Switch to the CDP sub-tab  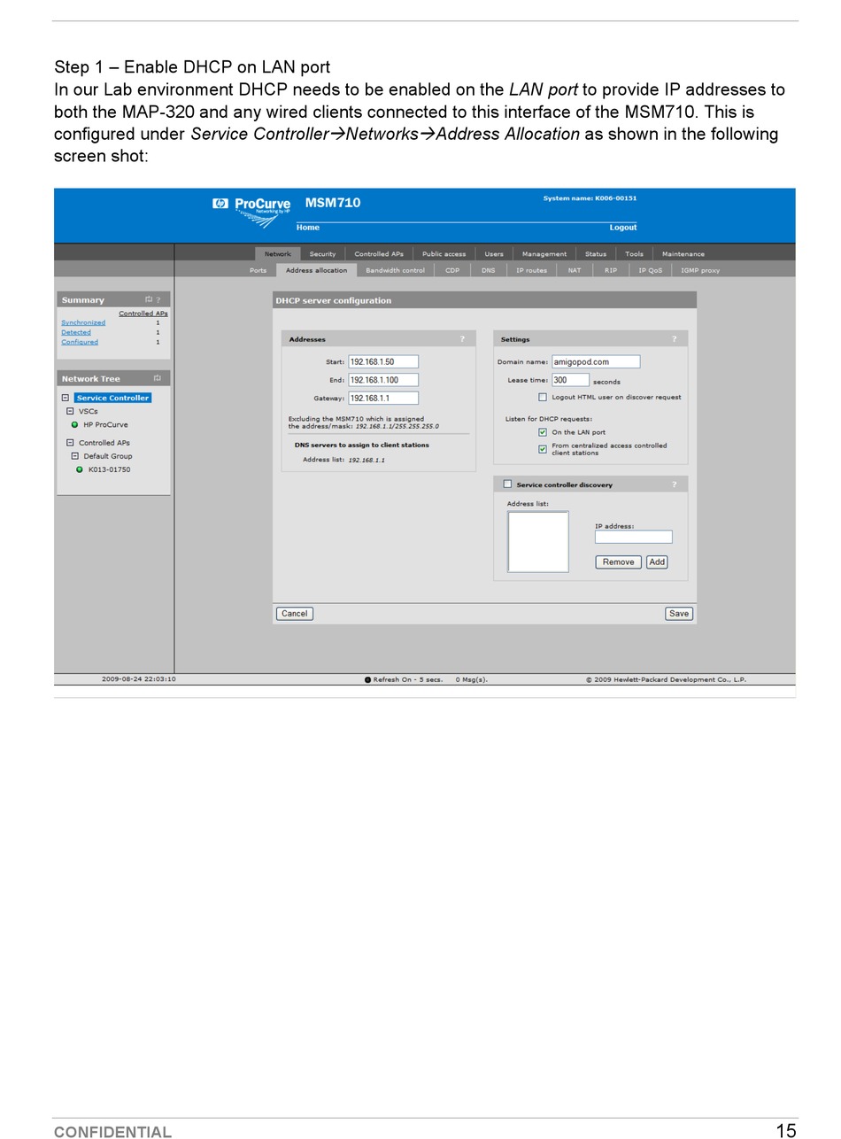point(452,270)
